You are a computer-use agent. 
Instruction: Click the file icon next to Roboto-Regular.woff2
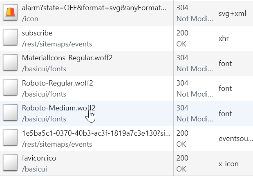coord(10,88)
